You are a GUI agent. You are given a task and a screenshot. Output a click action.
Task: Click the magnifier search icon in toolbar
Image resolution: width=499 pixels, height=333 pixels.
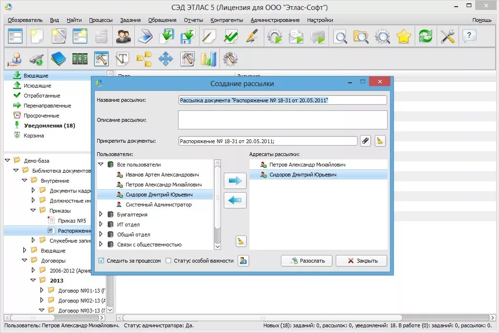[340, 36]
